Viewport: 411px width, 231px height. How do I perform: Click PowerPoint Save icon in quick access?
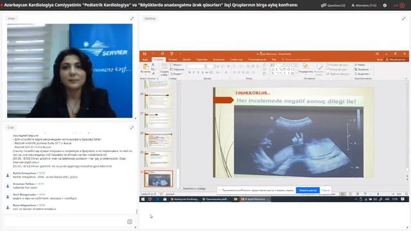144,54
